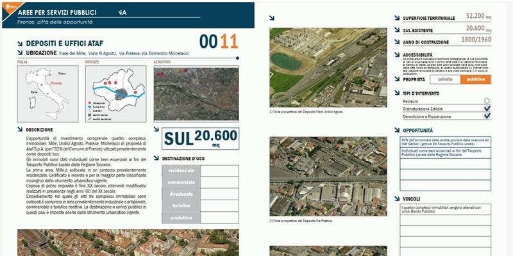
Task: Click the arrow icon beside DESTINAZIONE D'USO
Action: point(156,158)
